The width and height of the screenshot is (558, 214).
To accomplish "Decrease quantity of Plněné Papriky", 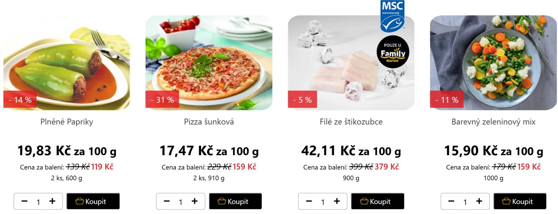I will click(24, 201).
